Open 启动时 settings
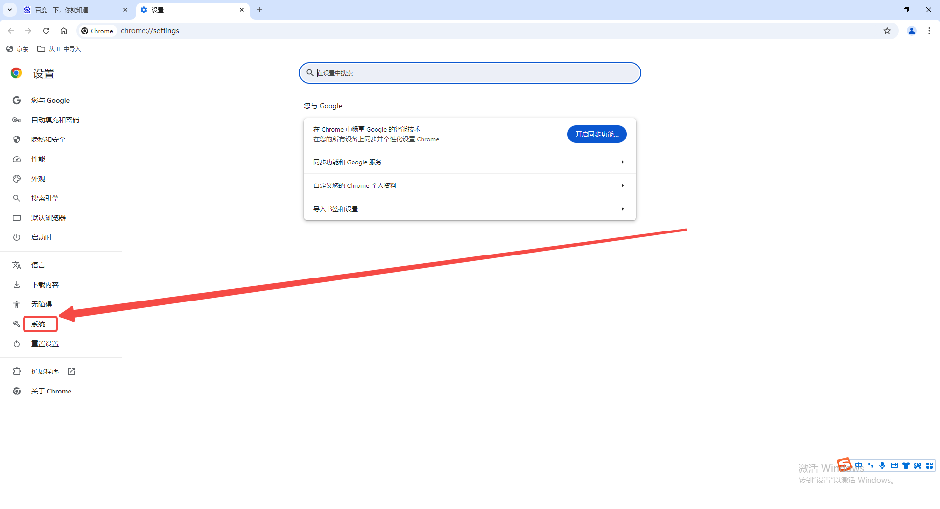The width and height of the screenshot is (940, 509). pos(42,237)
